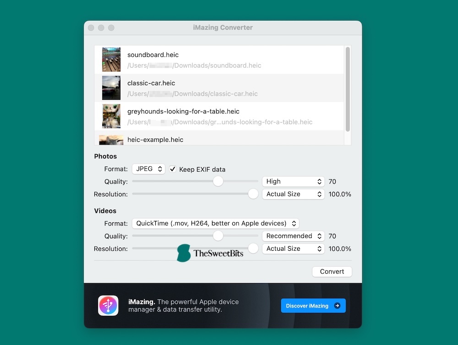Click the heic-example.heic file thumbnail
458x345 pixels.
point(111,140)
